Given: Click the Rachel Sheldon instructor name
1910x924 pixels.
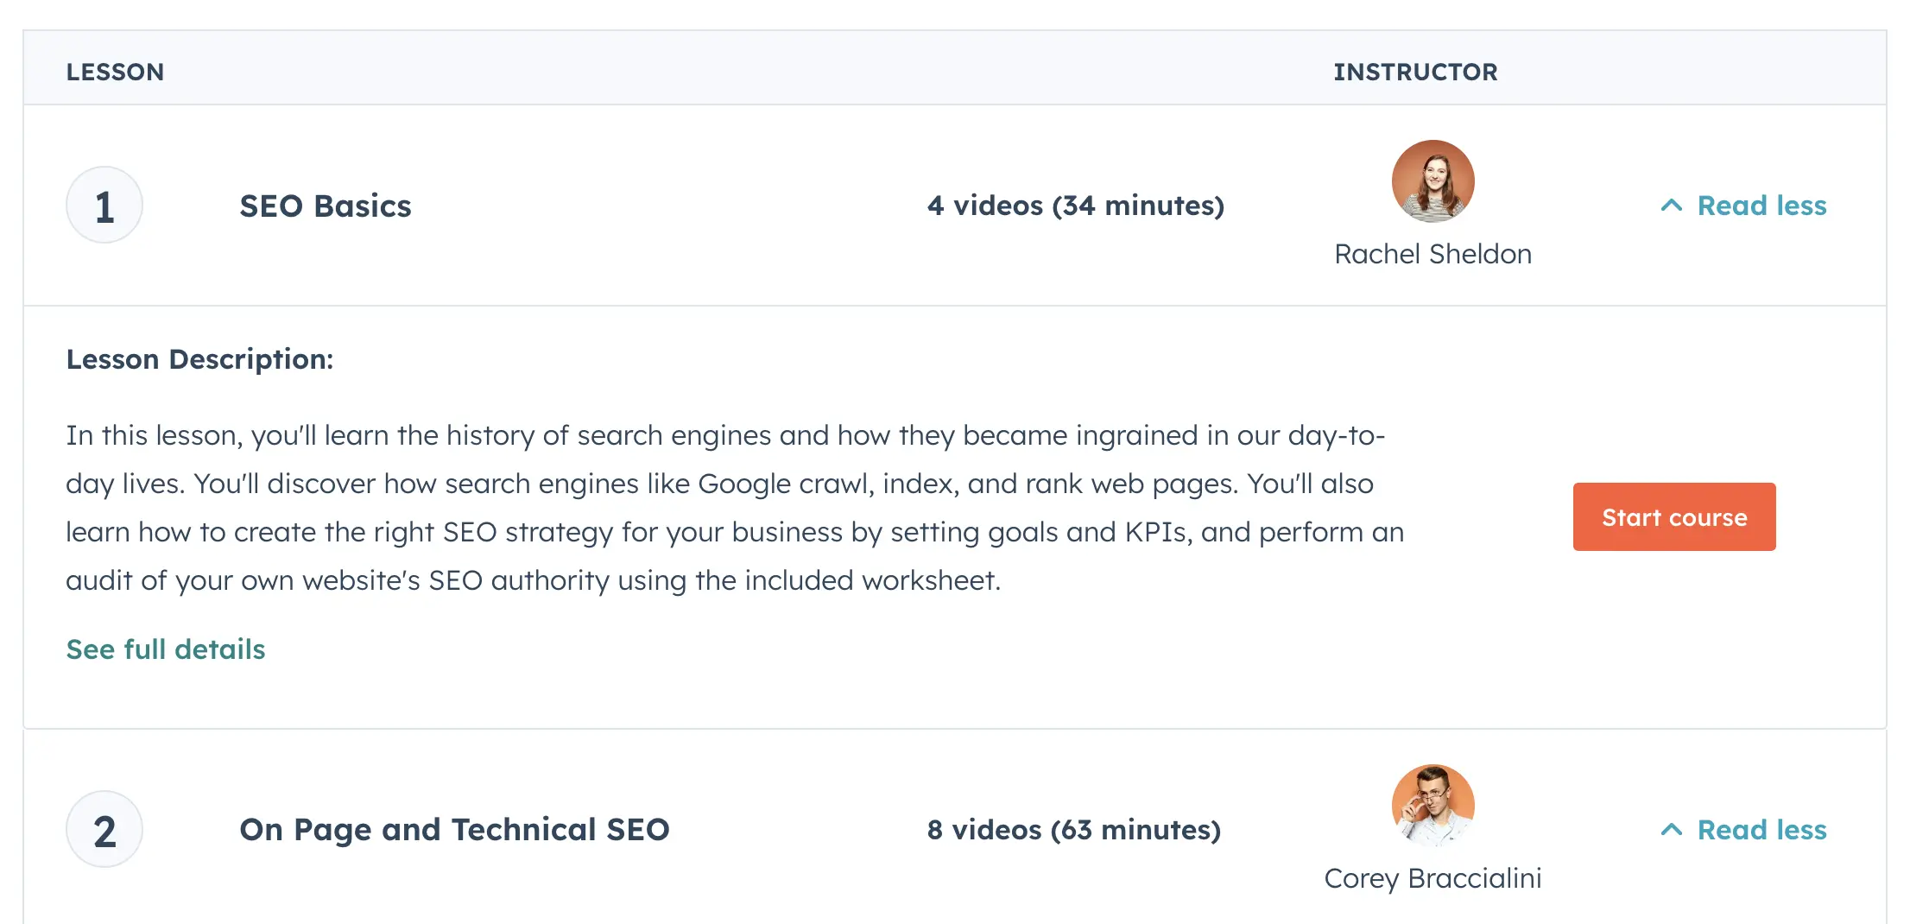Looking at the screenshot, I should coord(1433,254).
